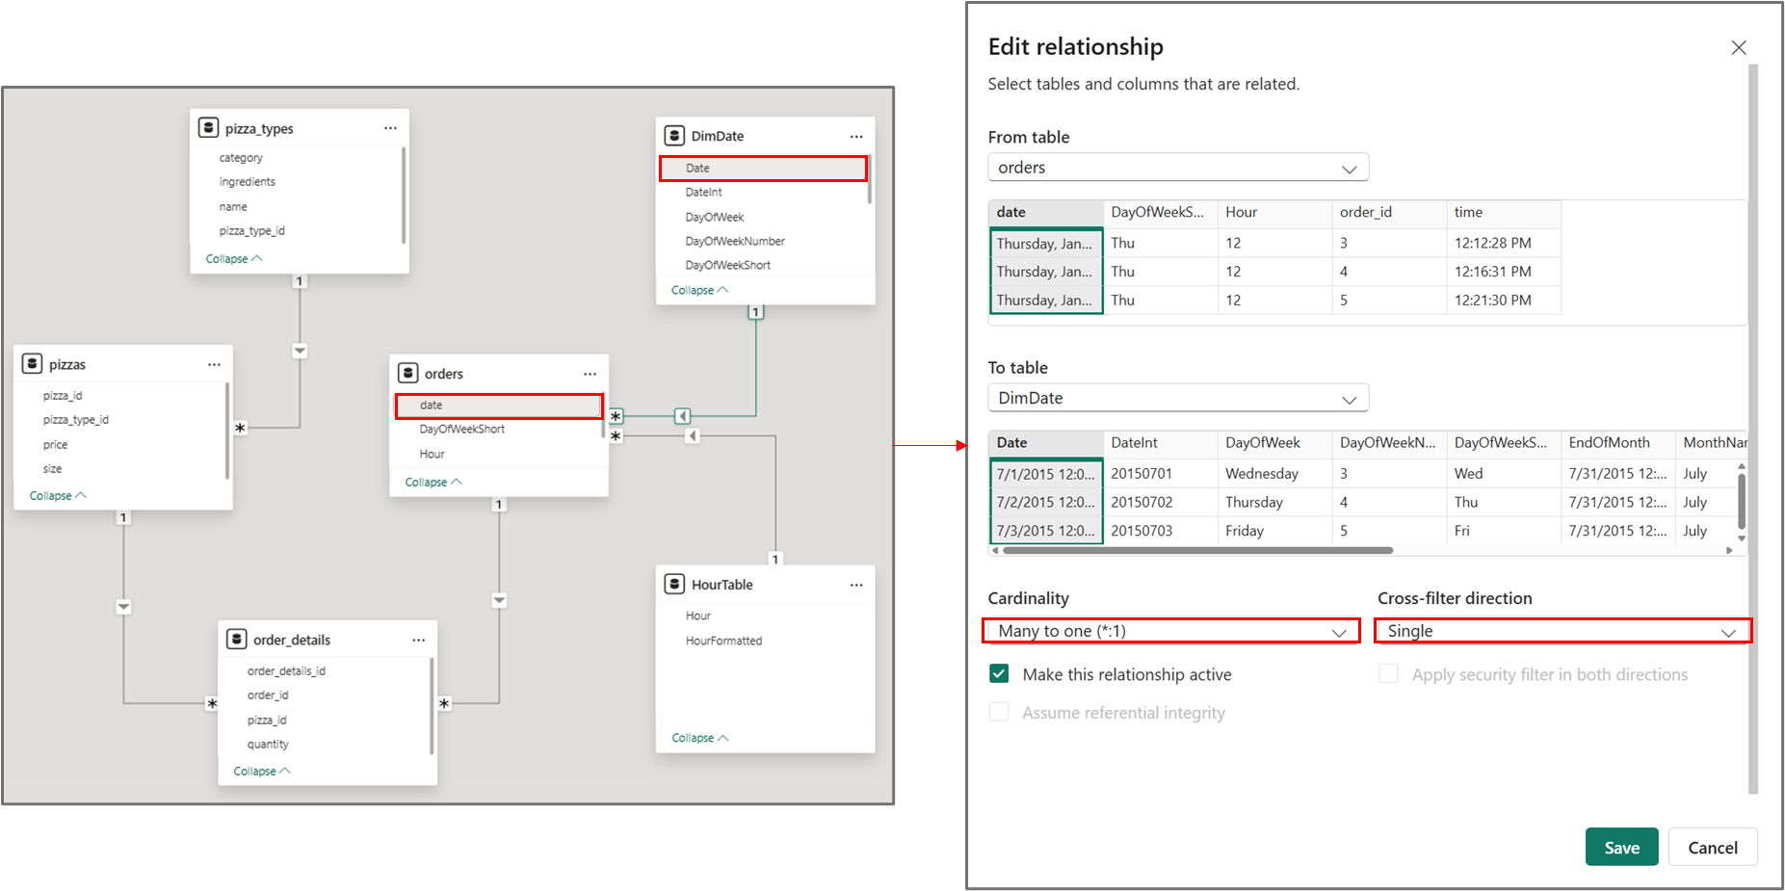
Task: Open the Cross-filter direction Single dropdown
Action: [x=1562, y=631]
